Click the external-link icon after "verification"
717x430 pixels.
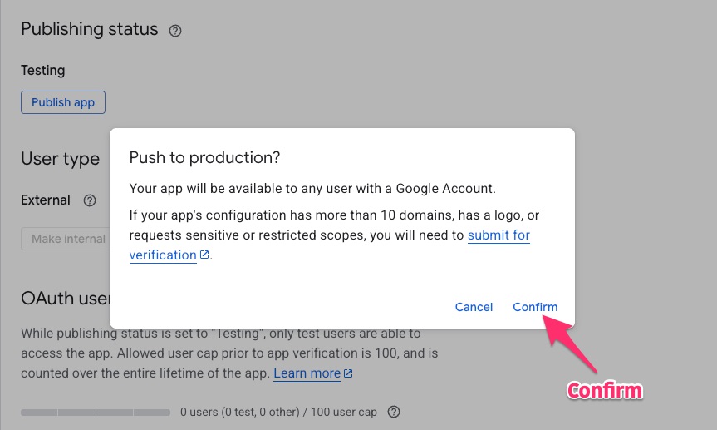coord(204,255)
